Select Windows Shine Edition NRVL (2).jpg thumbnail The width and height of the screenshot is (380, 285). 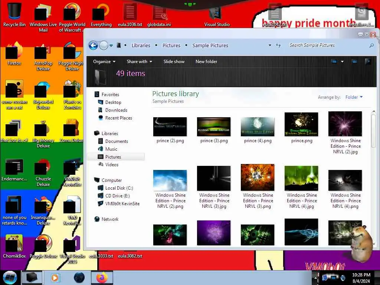345,124
